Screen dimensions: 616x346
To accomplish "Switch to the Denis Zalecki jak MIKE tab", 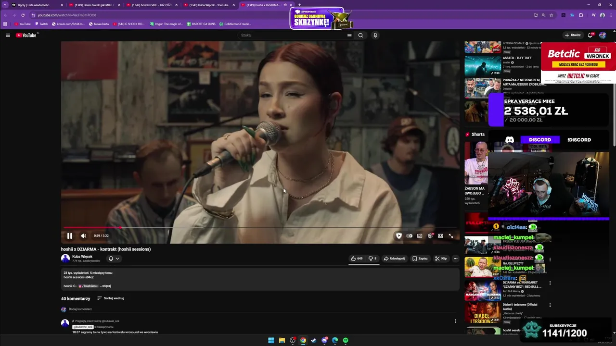I will [x=94, y=5].
